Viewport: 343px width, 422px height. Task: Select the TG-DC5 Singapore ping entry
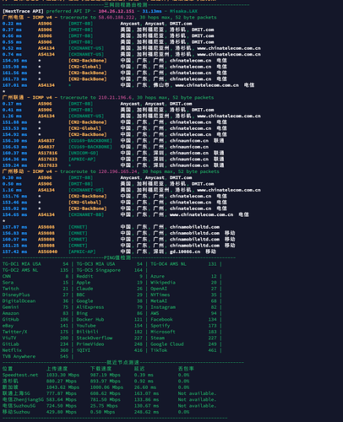(110, 270)
